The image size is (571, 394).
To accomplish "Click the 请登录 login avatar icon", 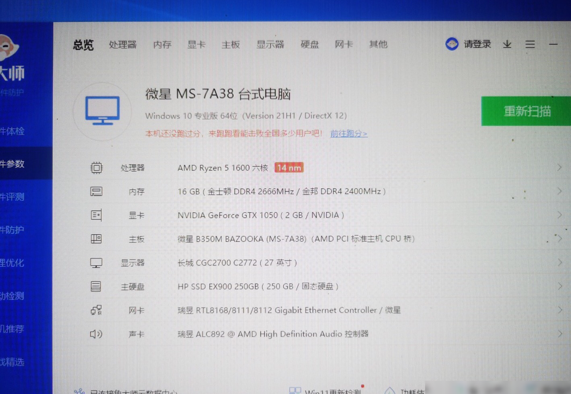I will click(x=452, y=44).
